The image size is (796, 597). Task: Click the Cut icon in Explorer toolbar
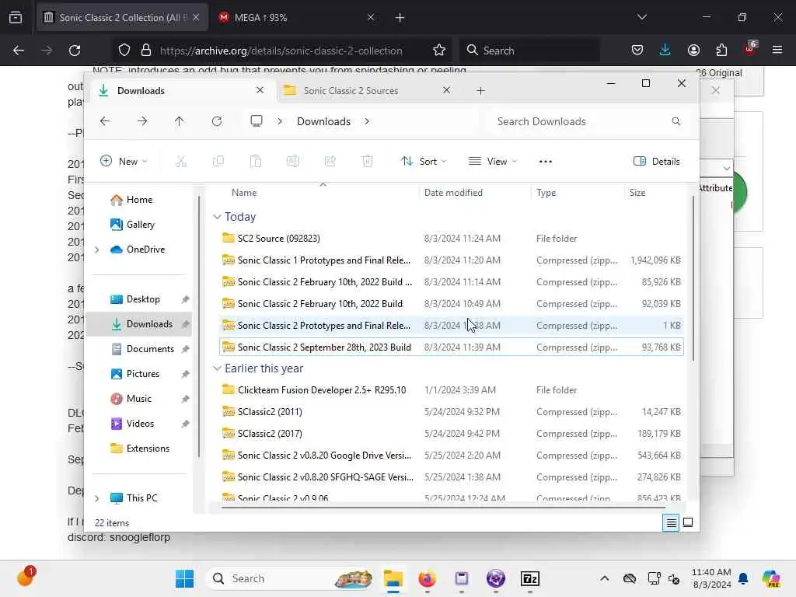(181, 162)
